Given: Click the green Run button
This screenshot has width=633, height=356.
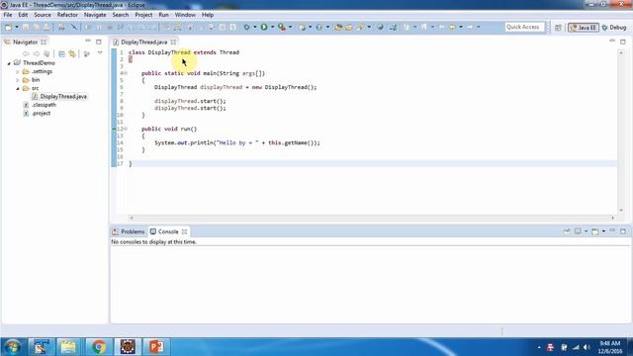Looking at the screenshot, I should click(x=264, y=27).
